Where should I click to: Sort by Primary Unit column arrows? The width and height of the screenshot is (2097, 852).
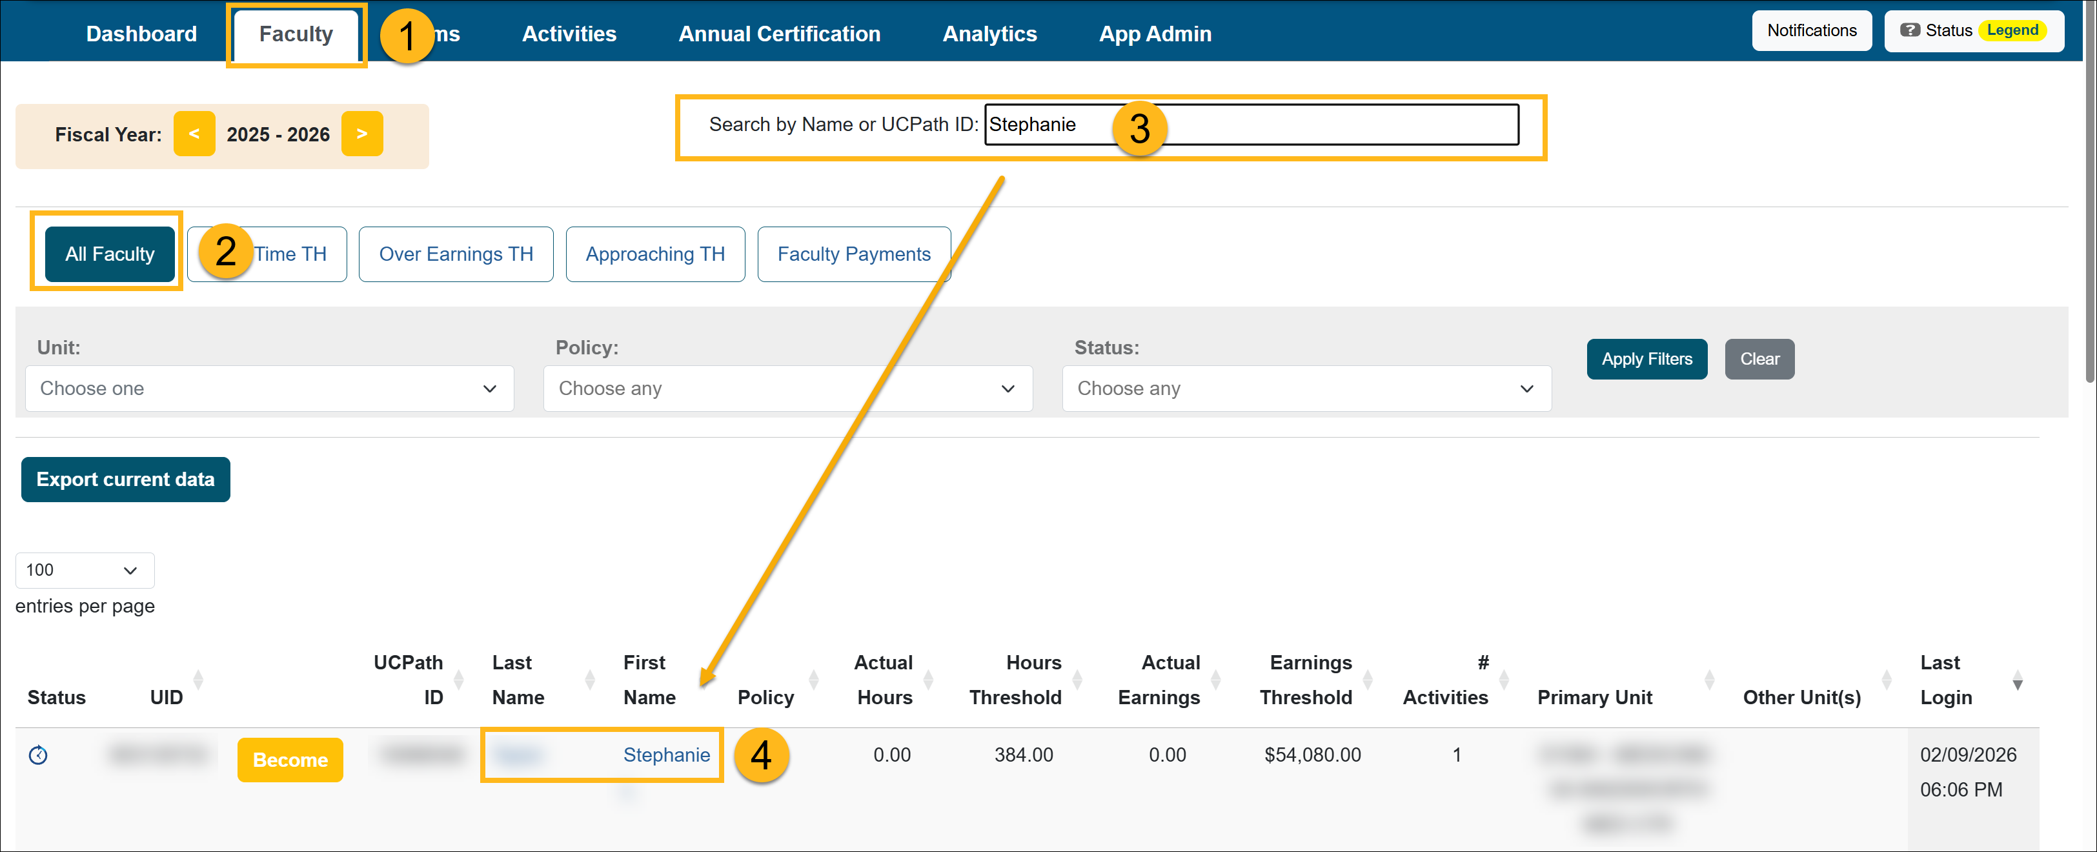coord(1708,680)
